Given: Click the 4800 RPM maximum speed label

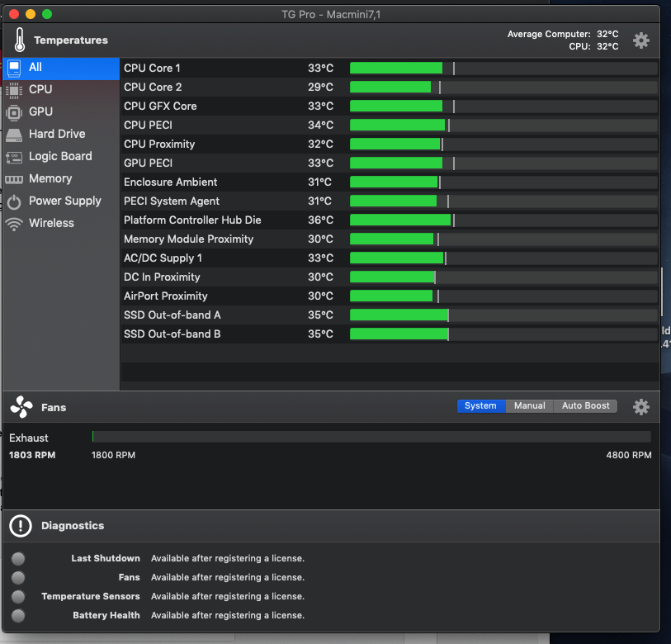Looking at the screenshot, I should (x=629, y=455).
